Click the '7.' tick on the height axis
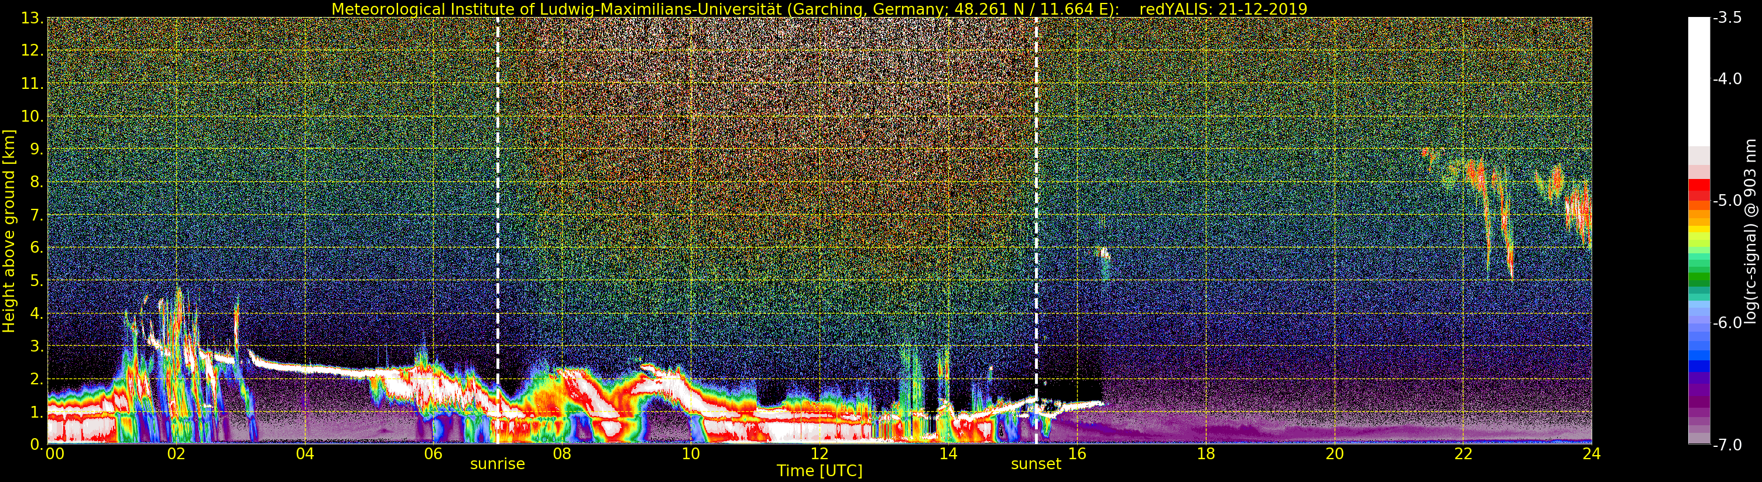Image resolution: width=1762 pixels, height=482 pixels. [36, 215]
